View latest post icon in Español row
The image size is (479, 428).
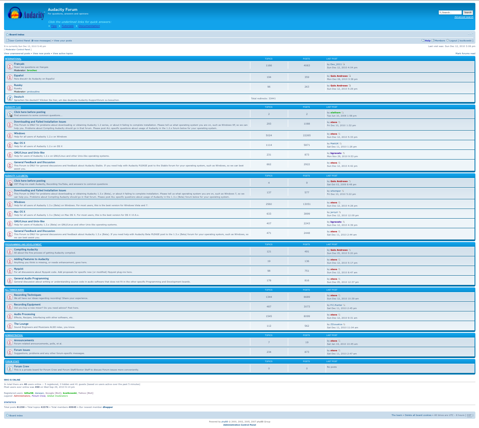[x=349, y=76]
